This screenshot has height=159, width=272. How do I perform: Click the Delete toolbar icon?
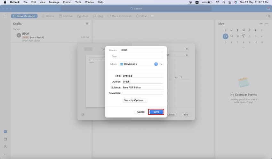(x=48, y=16)
